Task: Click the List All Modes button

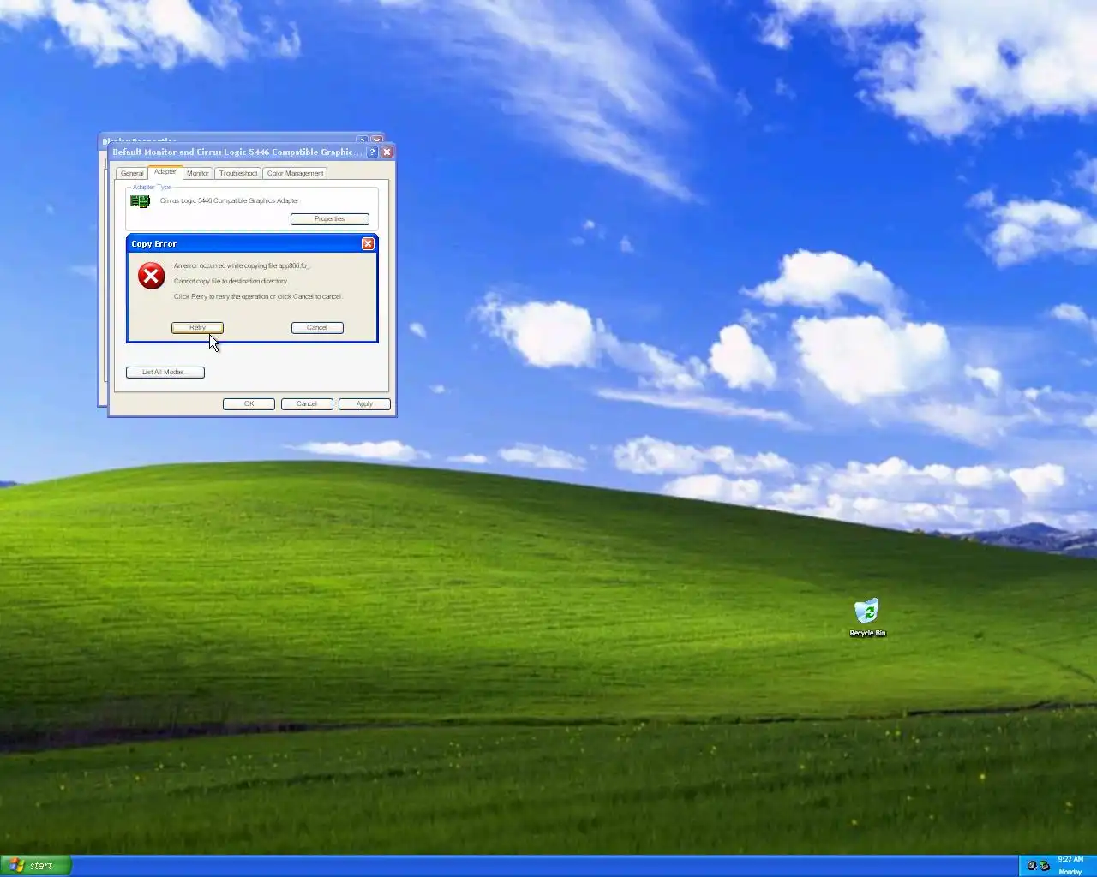Action: (x=165, y=373)
